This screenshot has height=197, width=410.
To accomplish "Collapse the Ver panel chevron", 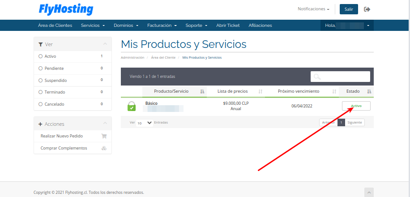I will point(105,44).
